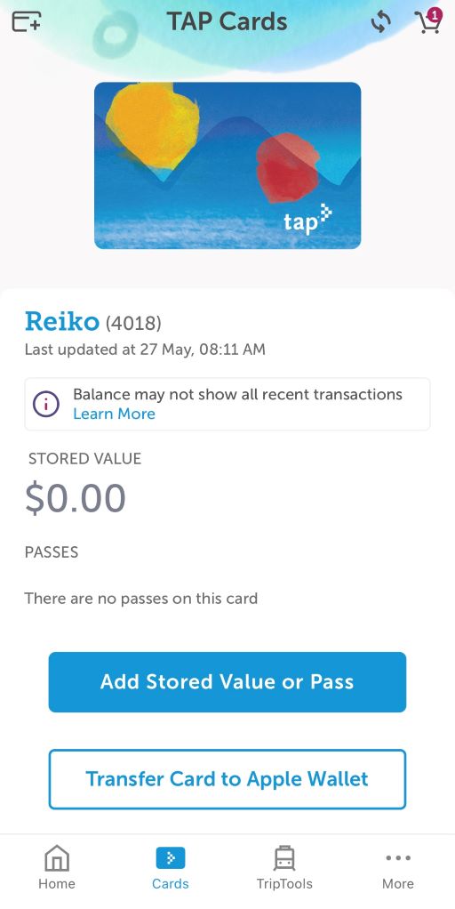Viewport: 455px width, 909px height.
Task: Tap the $0.00 stored value amount
Action: coord(76,498)
